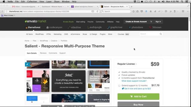Click the bookmark star icon in toolbar
This screenshot has width=191, height=107.
click(133, 11)
